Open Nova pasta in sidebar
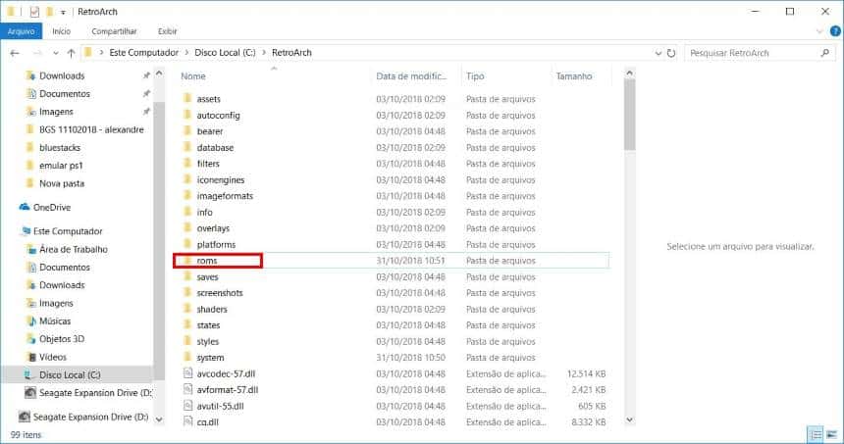Image resolution: width=844 pixels, height=444 pixels. click(62, 183)
